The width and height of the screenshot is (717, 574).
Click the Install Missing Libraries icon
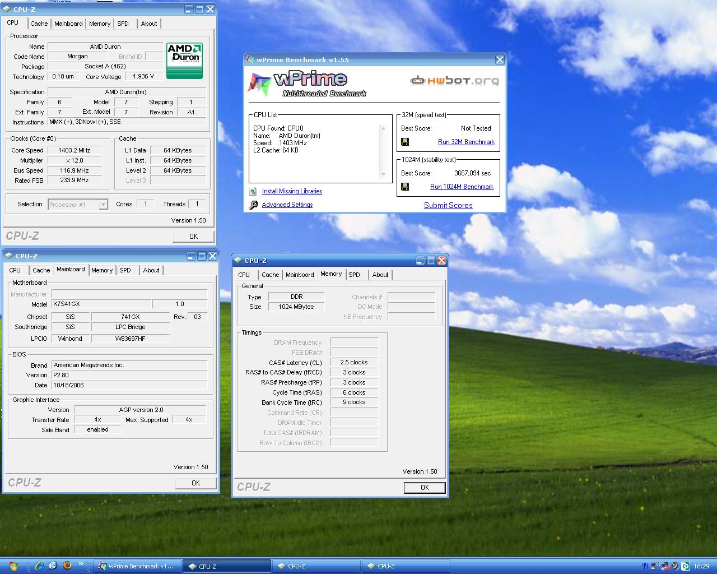[253, 192]
